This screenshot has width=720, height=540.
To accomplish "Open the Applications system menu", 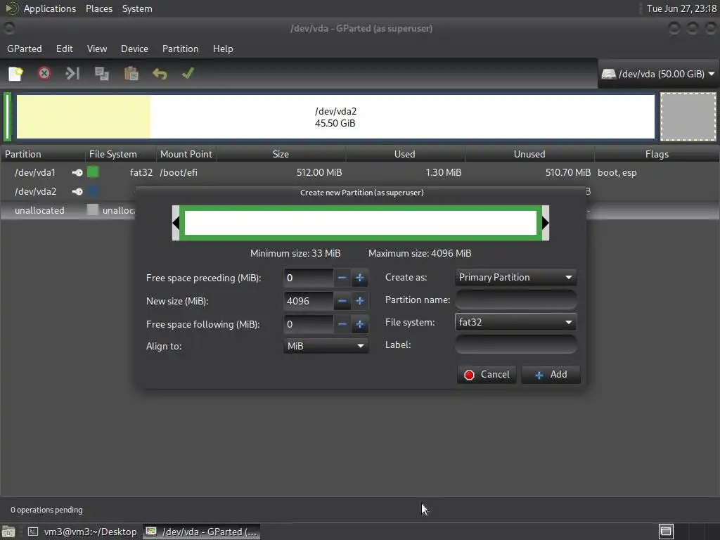I will click(50, 8).
